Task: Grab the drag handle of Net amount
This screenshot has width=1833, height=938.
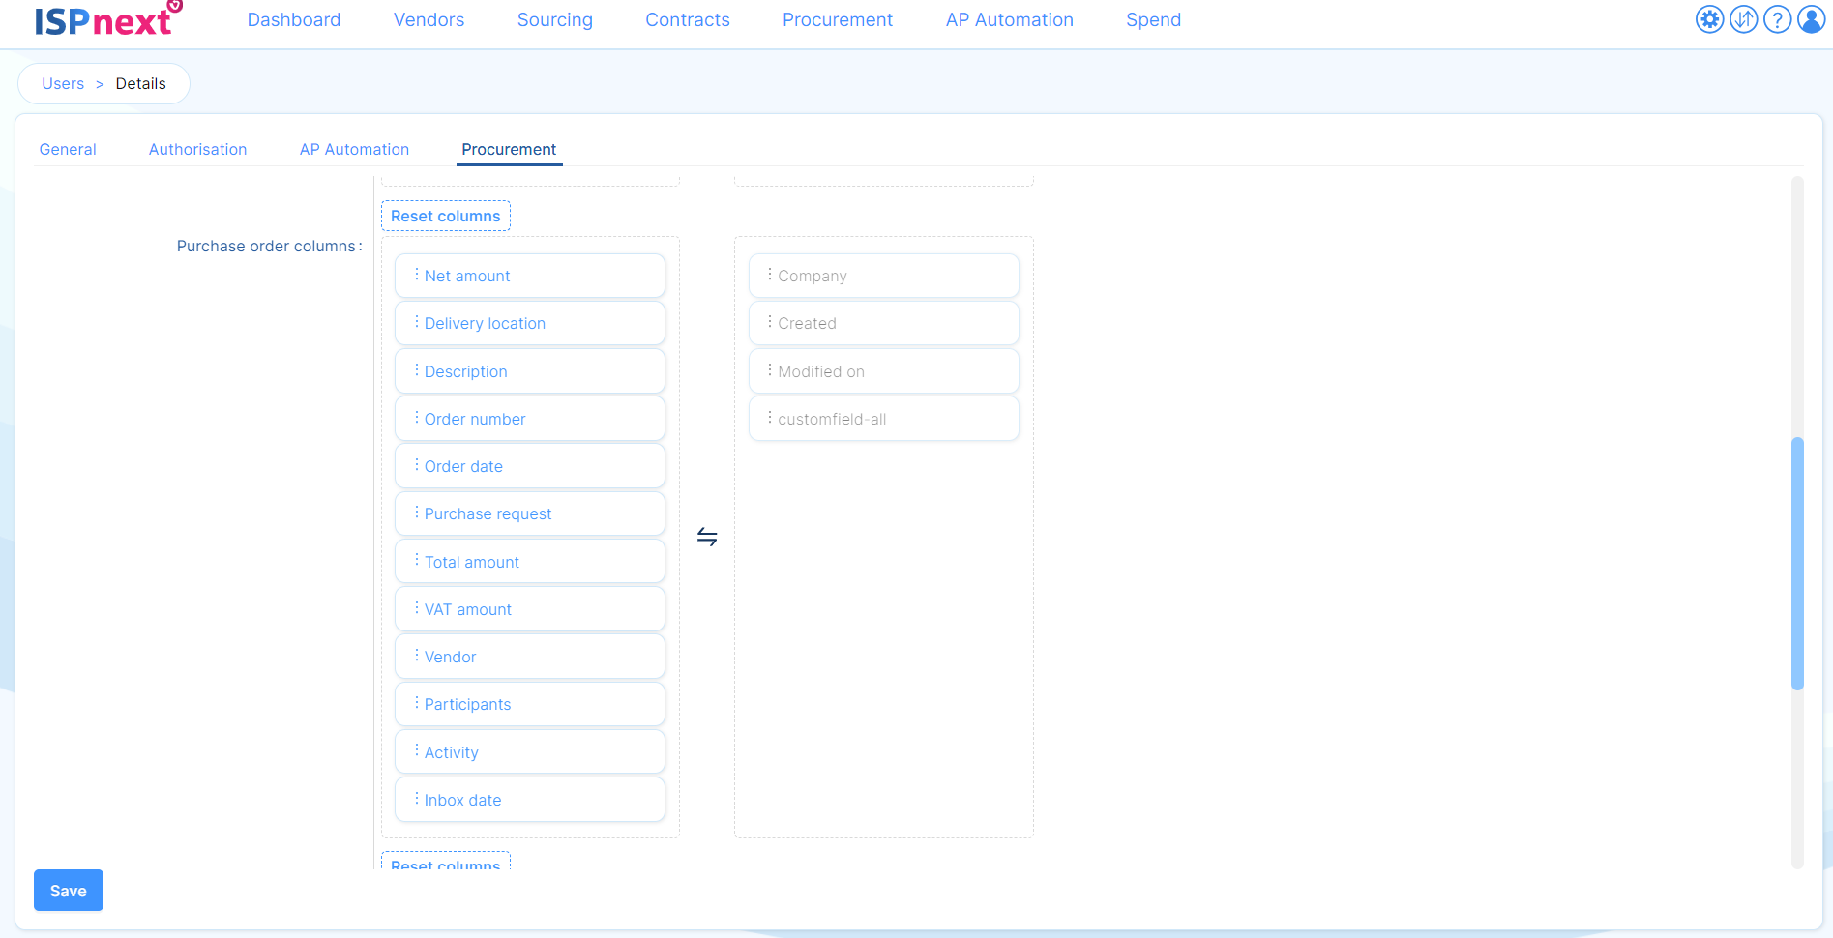Action: tap(417, 275)
